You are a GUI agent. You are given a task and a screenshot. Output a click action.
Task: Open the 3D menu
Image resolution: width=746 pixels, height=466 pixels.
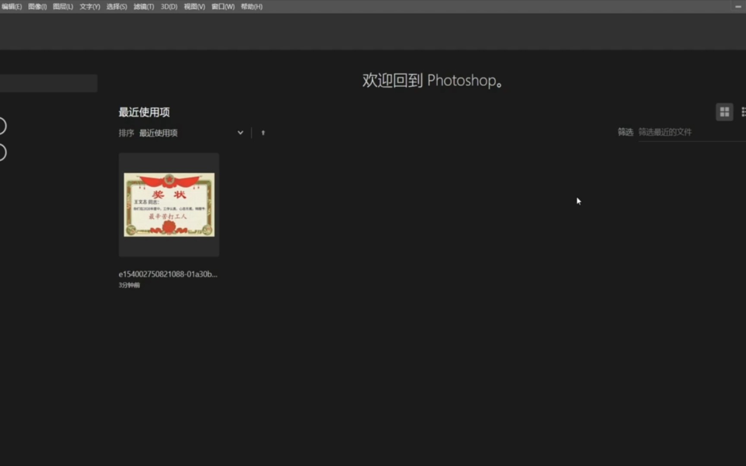(168, 6)
